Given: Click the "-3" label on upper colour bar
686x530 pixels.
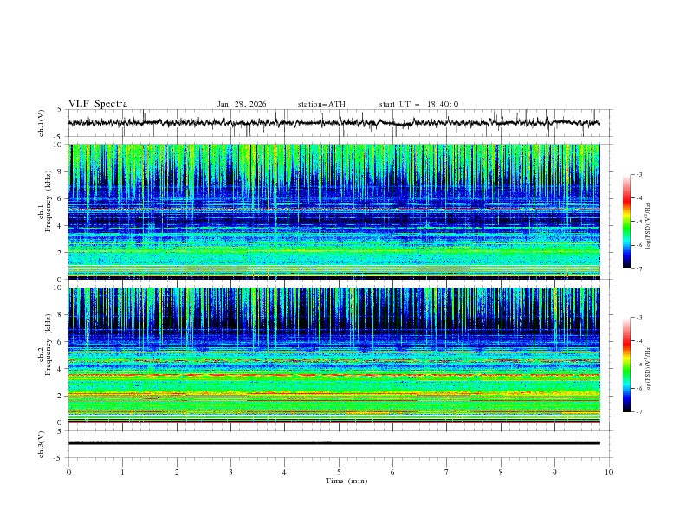Looking at the screenshot, I should (x=639, y=174).
